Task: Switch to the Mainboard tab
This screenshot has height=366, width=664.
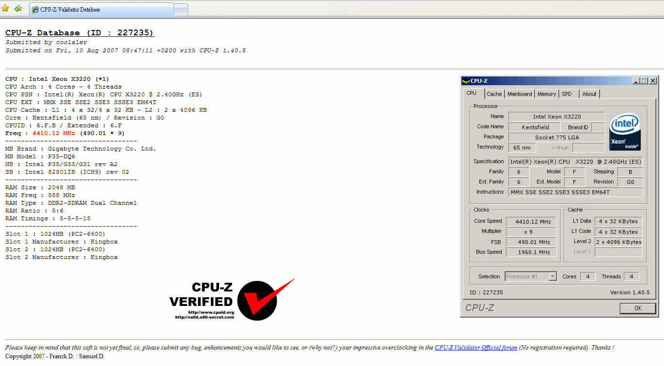Action: coord(520,93)
